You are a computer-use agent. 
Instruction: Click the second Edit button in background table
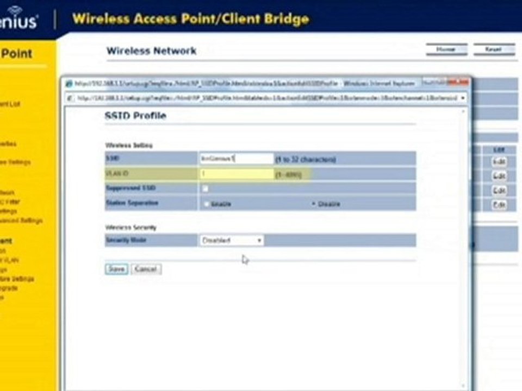click(499, 176)
